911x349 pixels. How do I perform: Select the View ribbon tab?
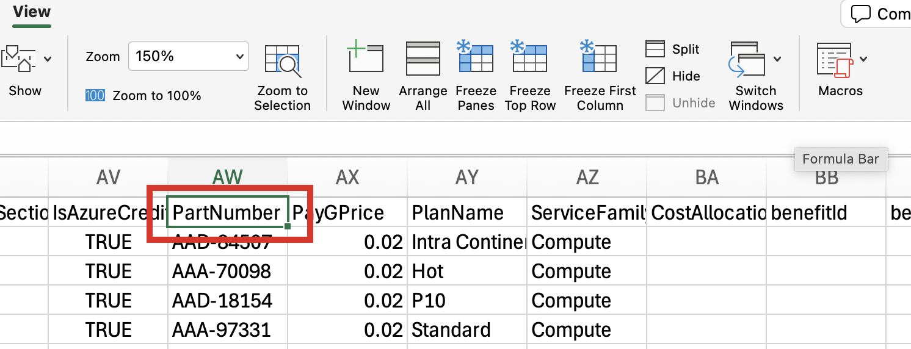coord(32,12)
